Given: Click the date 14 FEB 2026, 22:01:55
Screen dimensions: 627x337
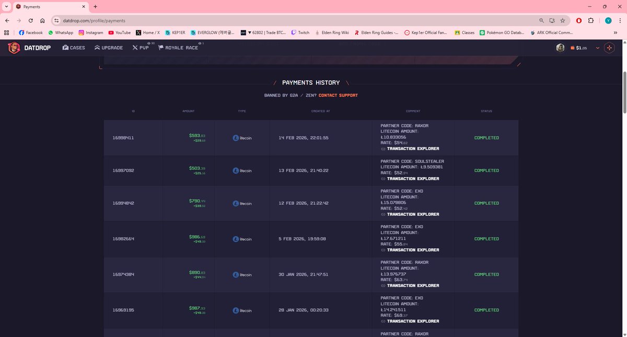Looking at the screenshot, I should click(304, 138).
